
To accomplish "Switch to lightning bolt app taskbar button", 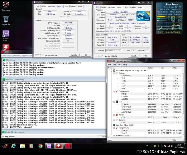I will point(58,146).
